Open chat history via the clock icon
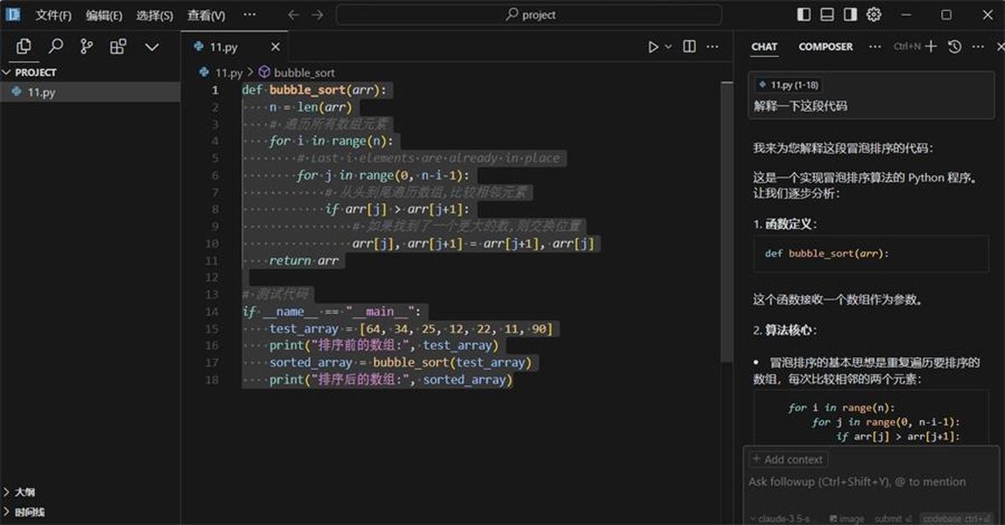This screenshot has width=1005, height=525. tap(953, 46)
